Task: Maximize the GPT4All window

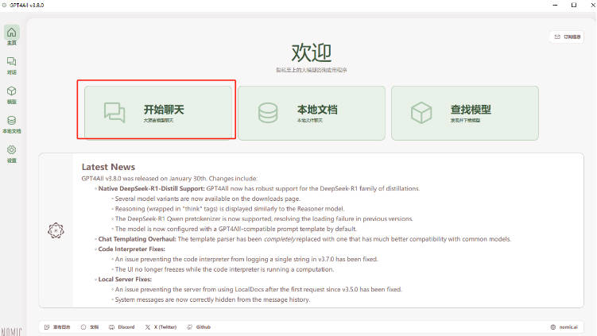Action: [574, 6]
